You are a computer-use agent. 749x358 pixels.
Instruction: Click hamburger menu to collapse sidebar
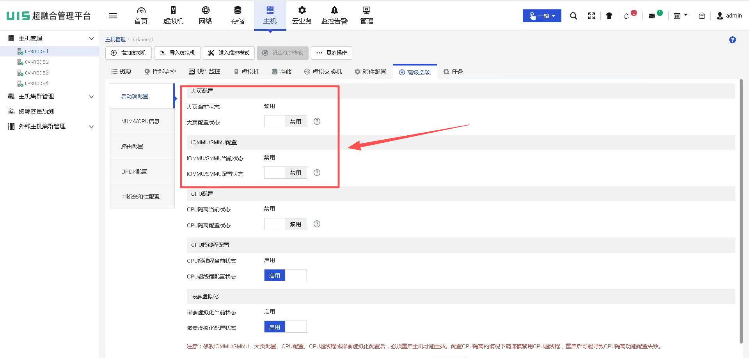pyautogui.click(x=113, y=16)
